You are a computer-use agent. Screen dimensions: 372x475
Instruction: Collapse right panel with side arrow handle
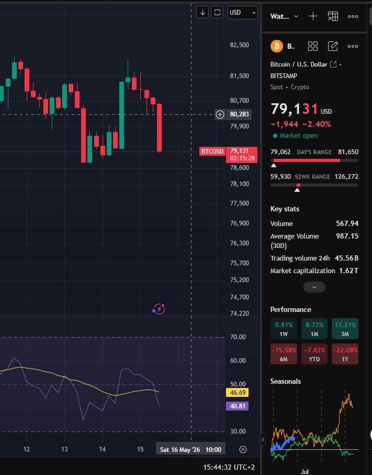[263, 439]
